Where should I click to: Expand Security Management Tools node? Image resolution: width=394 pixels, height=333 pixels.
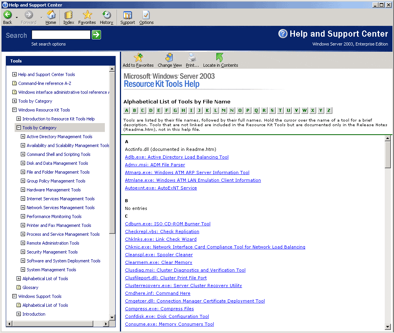[x=23, y=252]
